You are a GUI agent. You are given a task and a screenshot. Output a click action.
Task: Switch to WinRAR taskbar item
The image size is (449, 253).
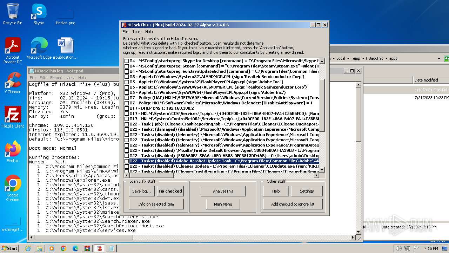[x=87, y=248]
